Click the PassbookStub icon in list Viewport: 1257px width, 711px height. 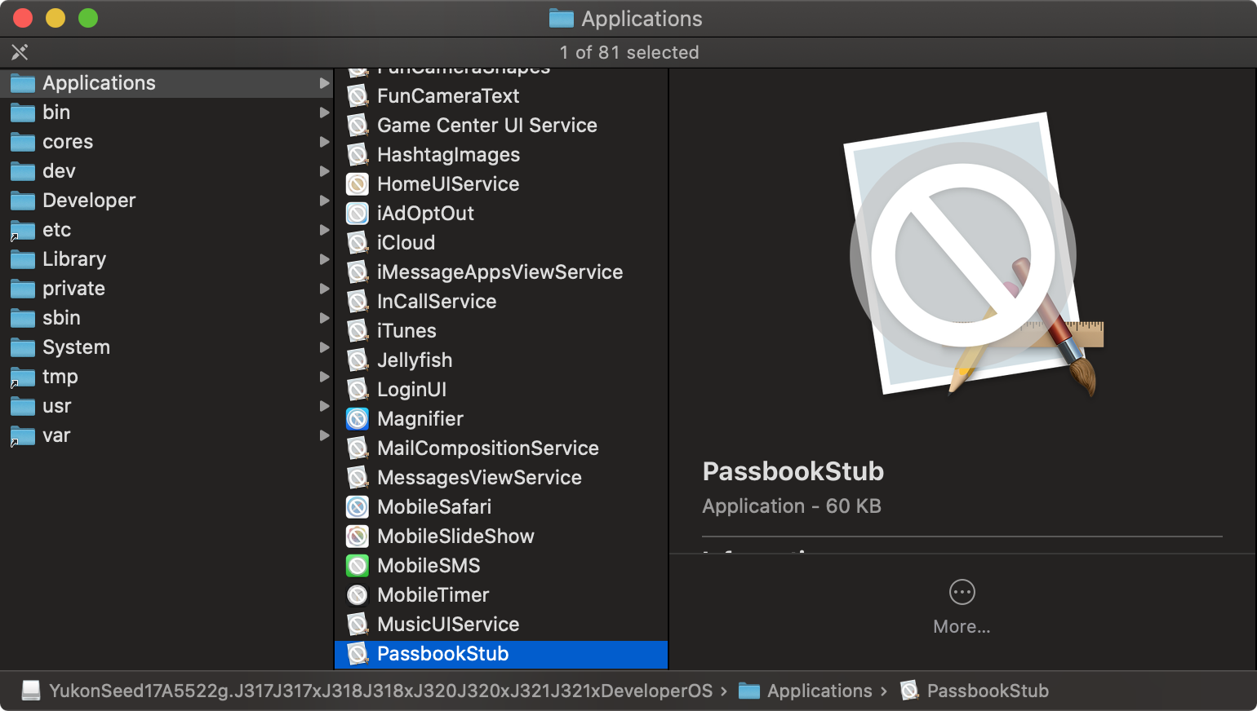(358, 654)
